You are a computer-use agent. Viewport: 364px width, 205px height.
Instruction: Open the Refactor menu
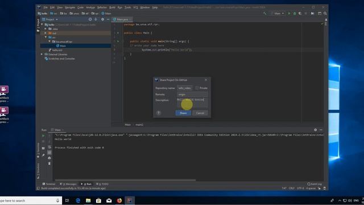coord(102,7)
